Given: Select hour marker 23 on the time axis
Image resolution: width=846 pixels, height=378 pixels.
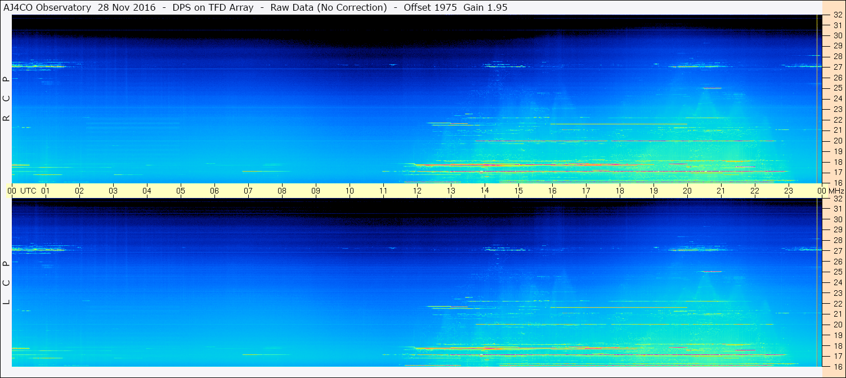Looking at the screenshot, I should [789, 191].
